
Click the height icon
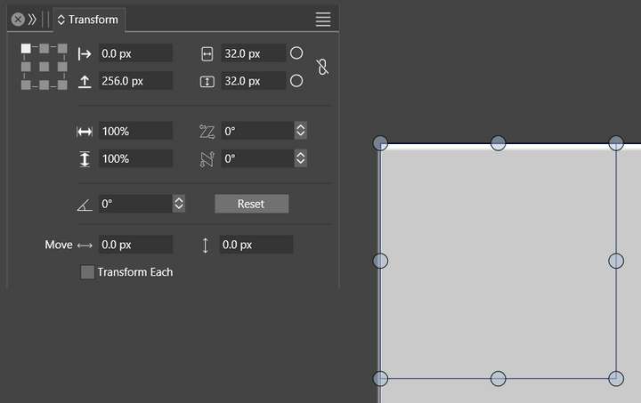(207, 82)
